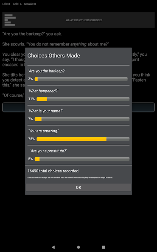This screenshot has height=252, width=157.
Task: Click the '16490 total choices recorded' text
Action: (53, 171)
